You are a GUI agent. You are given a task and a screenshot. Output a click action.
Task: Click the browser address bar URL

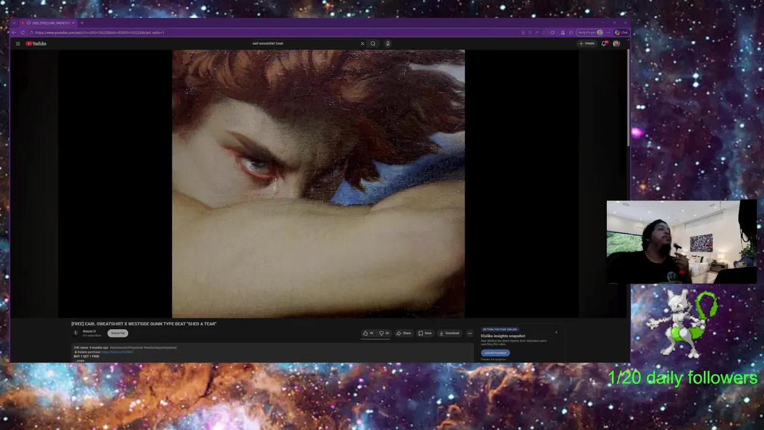100,32
